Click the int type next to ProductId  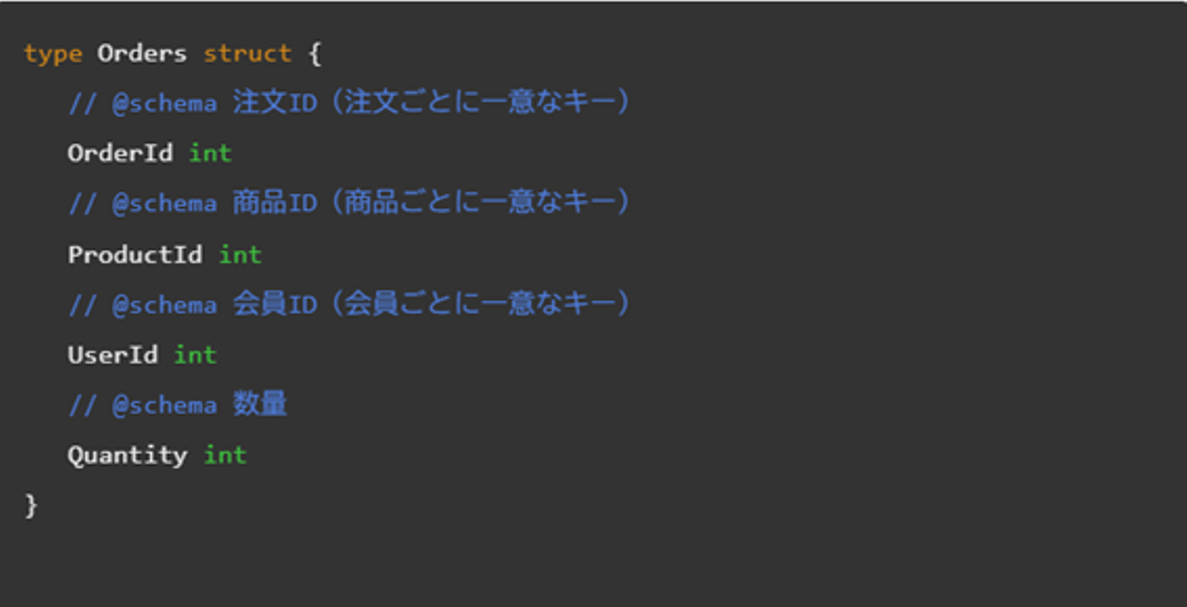point(240,254)
